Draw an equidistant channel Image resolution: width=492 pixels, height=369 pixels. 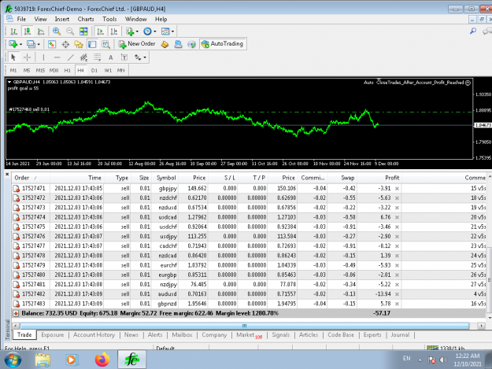(83, 57)
